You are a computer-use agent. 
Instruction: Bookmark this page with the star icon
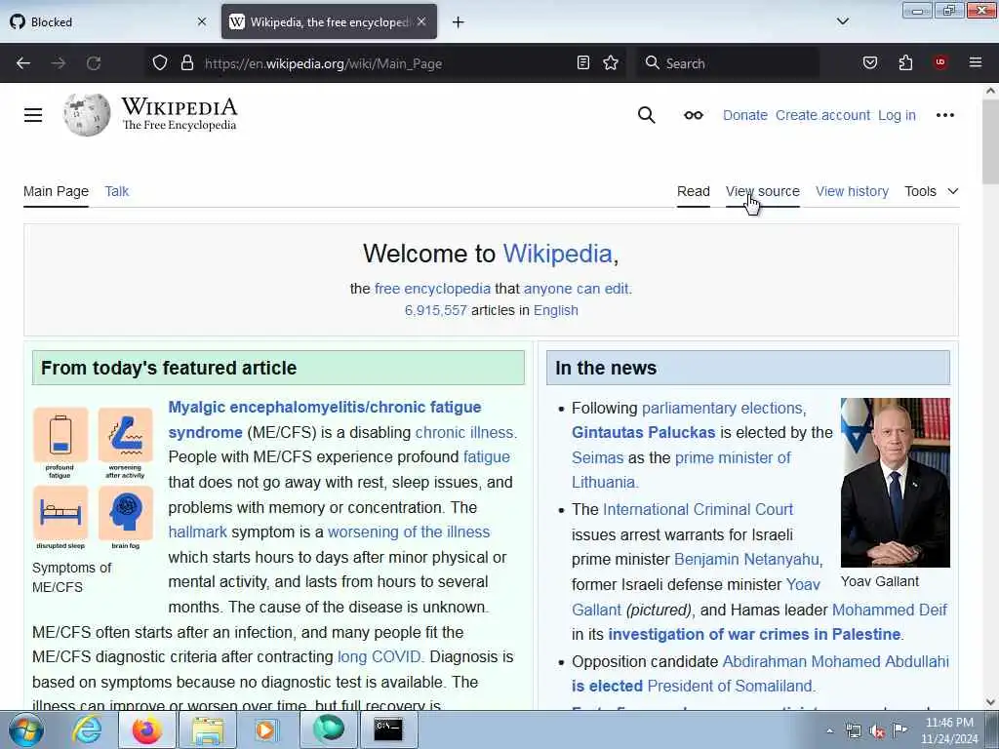click(x=611, y=63)
